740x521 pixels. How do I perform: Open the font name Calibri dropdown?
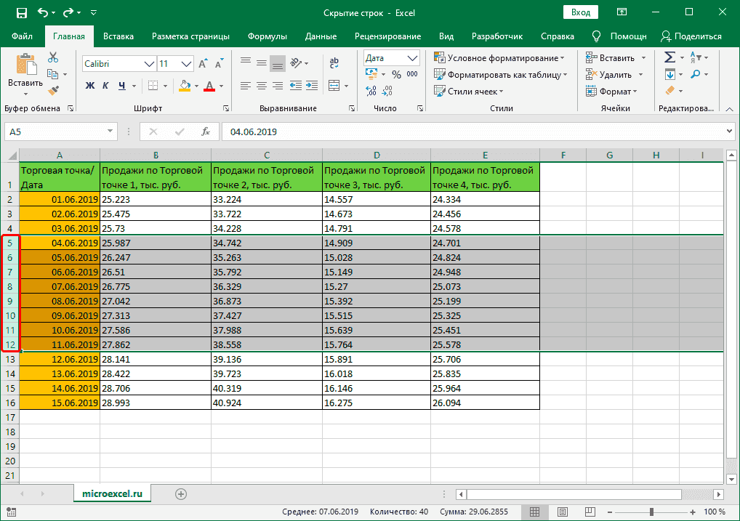(148, 64)
